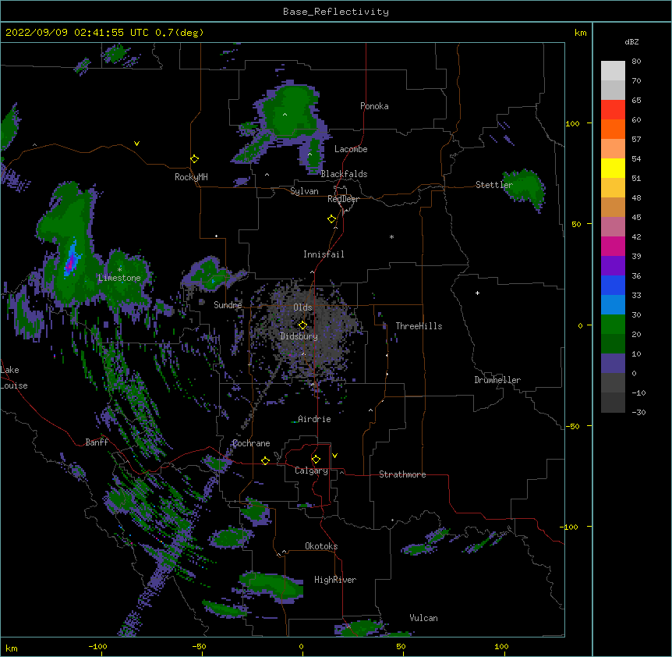Select the yellow 51-54 dBZ legend swatch
Viewport: 672px width, 657px height.
(613, 168)
